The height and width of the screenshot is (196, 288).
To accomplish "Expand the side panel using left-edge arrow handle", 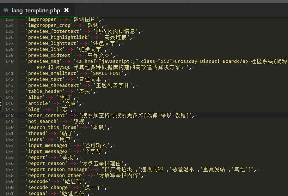I will coord(1,103).
